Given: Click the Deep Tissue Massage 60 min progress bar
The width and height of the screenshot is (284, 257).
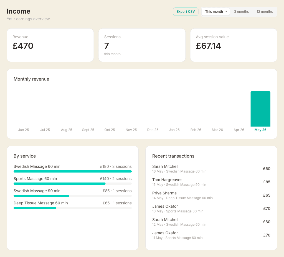Looking at the screenshot, I should coord(73,208).
